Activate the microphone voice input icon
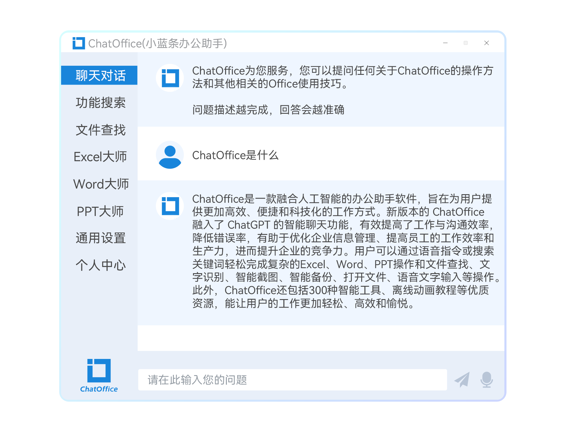Image resolution: width=566 pixels, height=432 pixels. pos(487,380)
